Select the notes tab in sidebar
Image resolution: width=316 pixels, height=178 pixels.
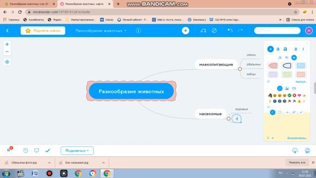[x=273, y=112]
